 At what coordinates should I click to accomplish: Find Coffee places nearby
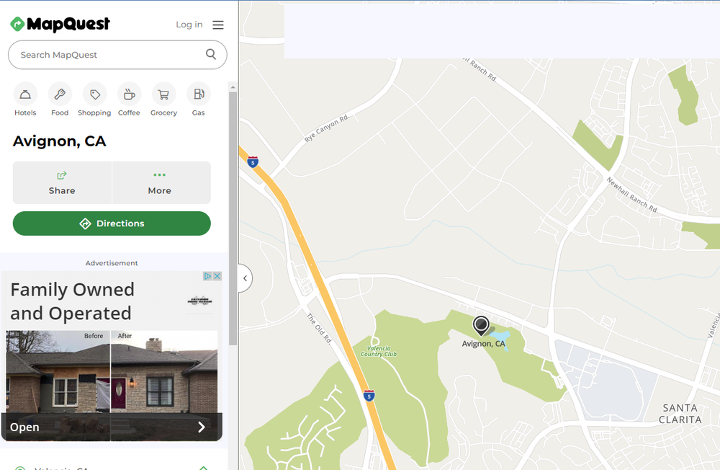(129, 94)
